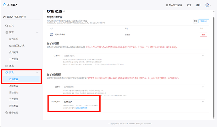Collapse the 管理 section chevron
217x127 pixels.
[x=37, y=32]
